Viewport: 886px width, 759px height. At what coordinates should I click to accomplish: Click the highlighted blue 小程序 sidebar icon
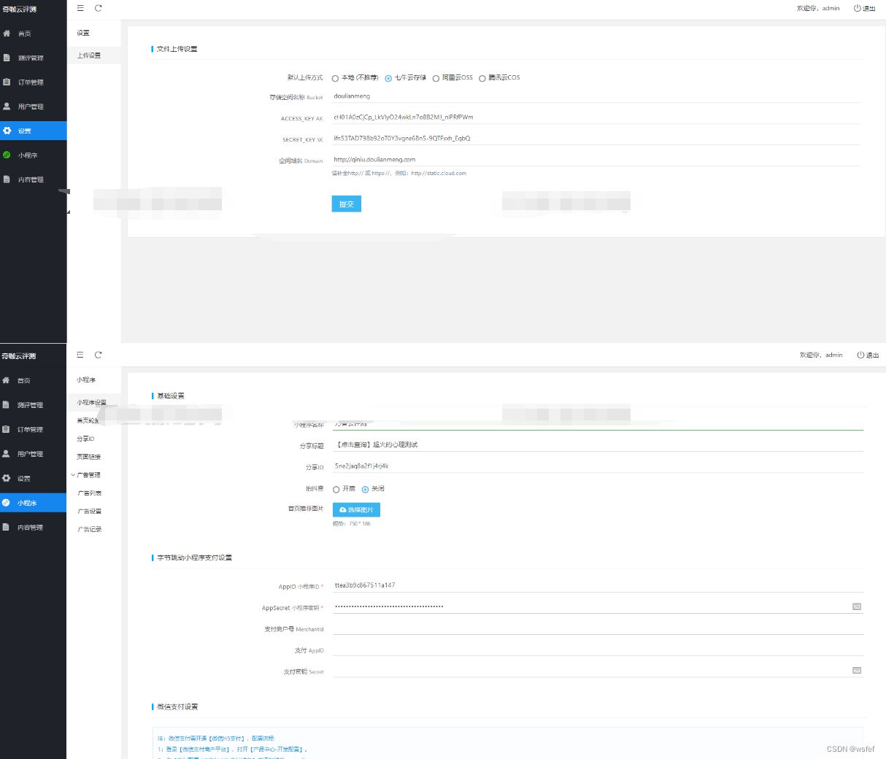point(7,503)
